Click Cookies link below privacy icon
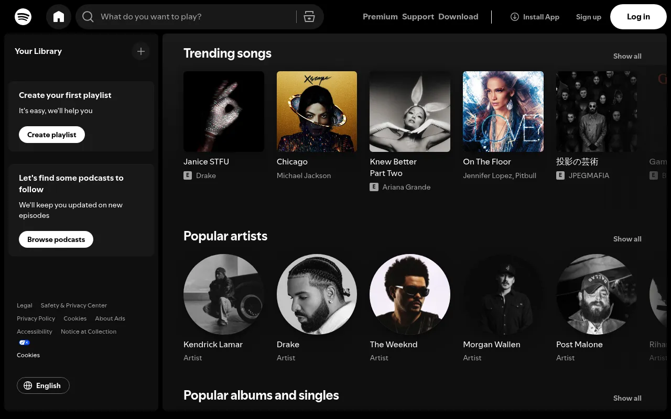The image size is (671, 419). tap(28, 355)
